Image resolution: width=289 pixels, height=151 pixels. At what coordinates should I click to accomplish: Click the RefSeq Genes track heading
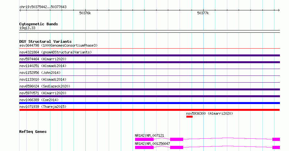(33, 132)
